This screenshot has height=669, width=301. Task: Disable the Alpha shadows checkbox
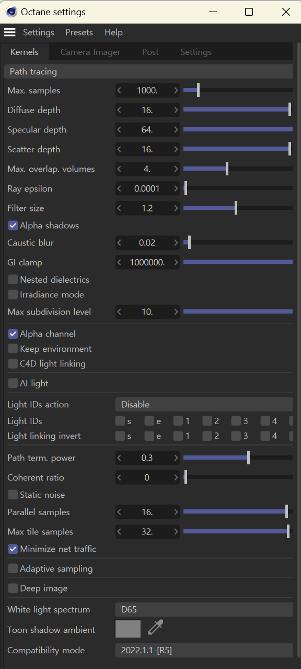coord(13,226)
